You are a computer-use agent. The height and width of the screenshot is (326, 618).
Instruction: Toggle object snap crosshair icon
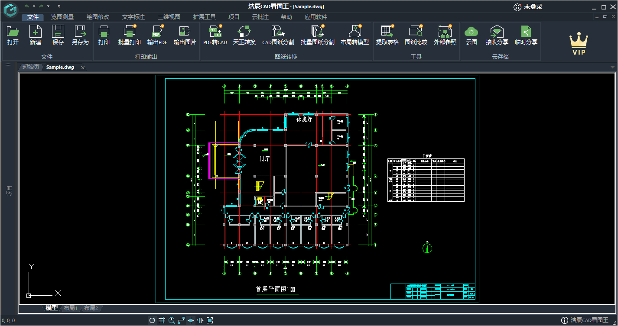click(191, 320)
